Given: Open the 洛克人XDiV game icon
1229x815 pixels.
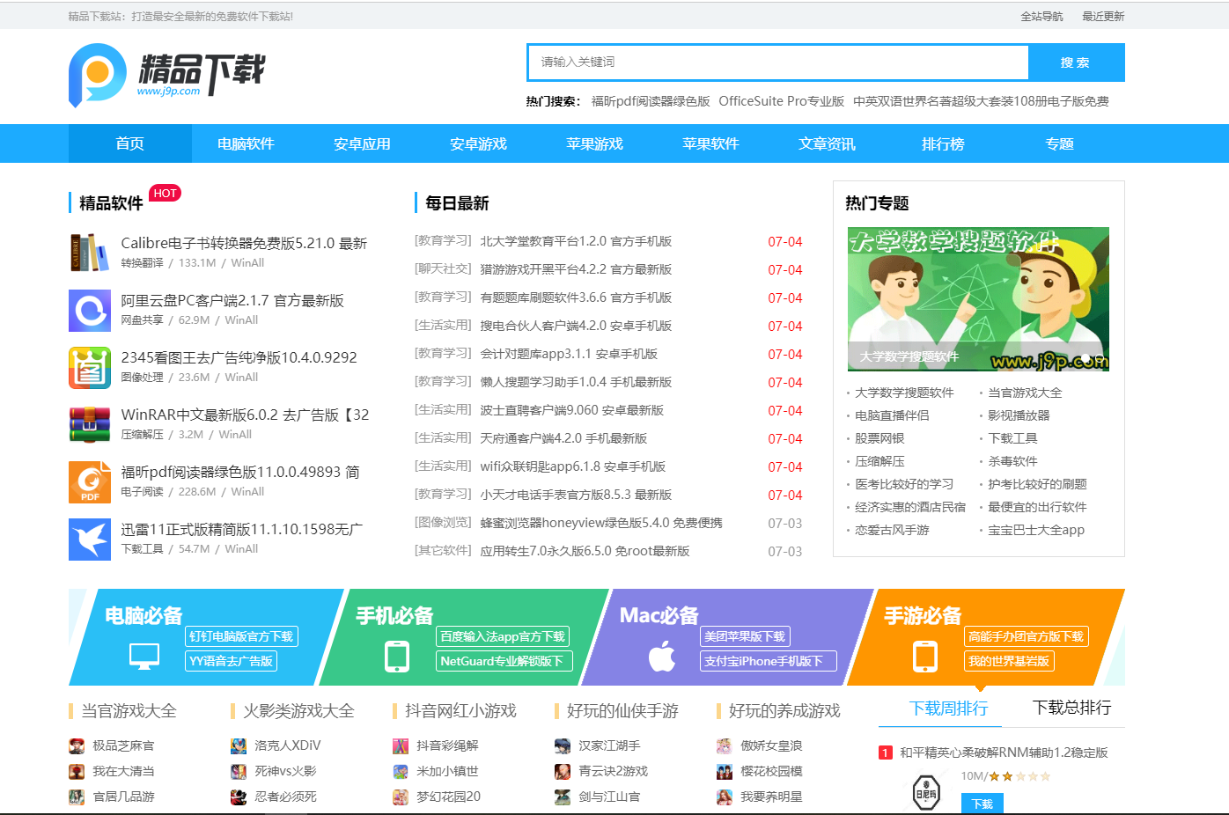Looking at the screenshot, I should tap(239, 746).
